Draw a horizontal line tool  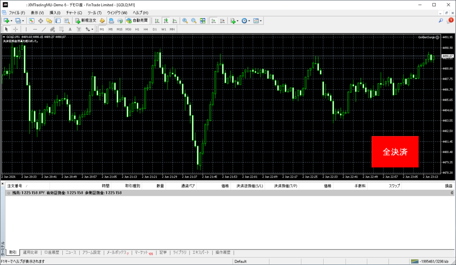[35, 29]
